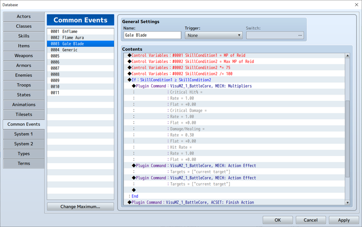Select empty common event 0005
This screenshot has height=227, width=362.
80,56
